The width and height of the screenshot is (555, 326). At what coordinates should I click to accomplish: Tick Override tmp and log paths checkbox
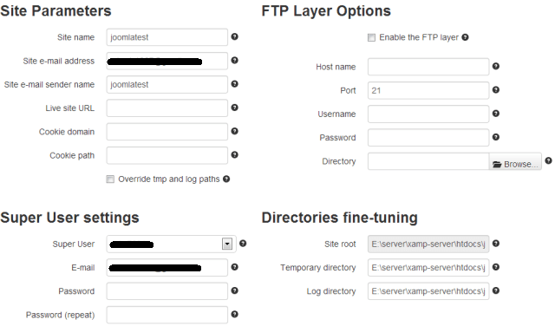(110, 179)
